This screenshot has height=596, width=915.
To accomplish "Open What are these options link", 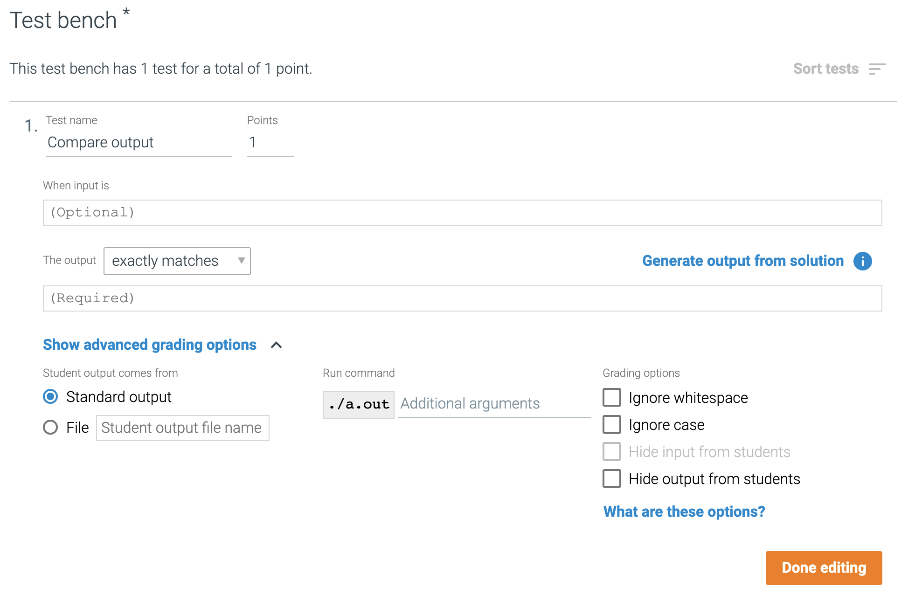I will click(x=684, y=512).
